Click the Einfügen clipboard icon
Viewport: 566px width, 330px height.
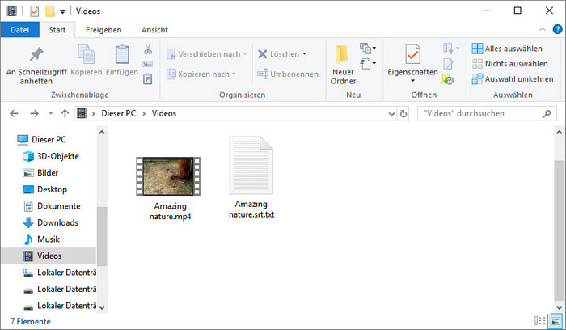click(122, 55)
